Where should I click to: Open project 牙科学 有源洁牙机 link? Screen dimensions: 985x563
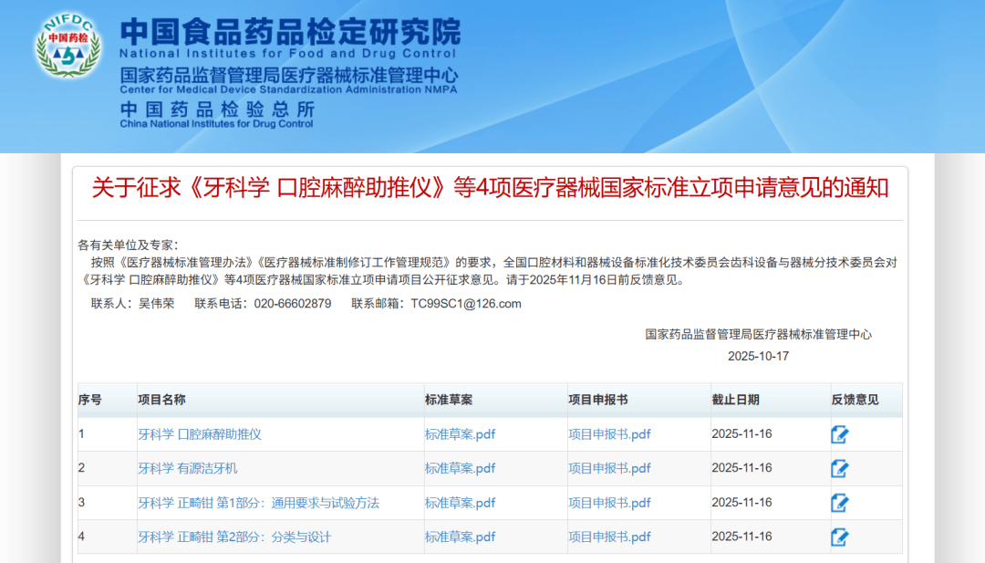click(x=187, y=468)
